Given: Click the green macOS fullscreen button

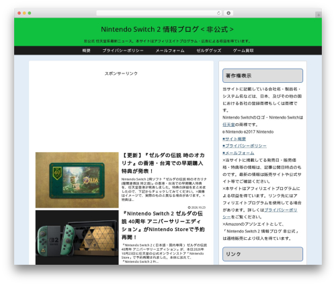Looking at the screenshot, I should (x=30, y=13).
